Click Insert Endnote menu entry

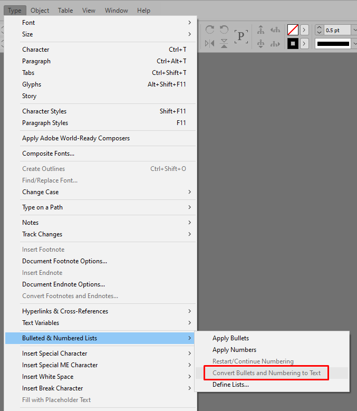101,273
